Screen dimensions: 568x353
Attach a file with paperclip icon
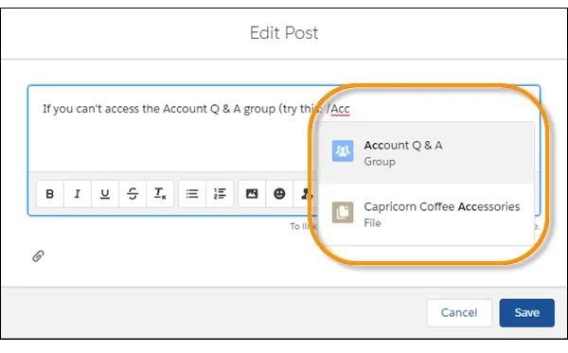(x=38, y=256)
